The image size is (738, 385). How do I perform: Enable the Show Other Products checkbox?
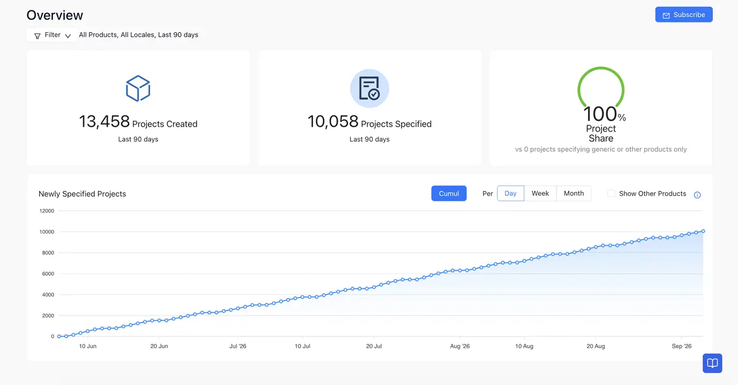click(611, 194)
